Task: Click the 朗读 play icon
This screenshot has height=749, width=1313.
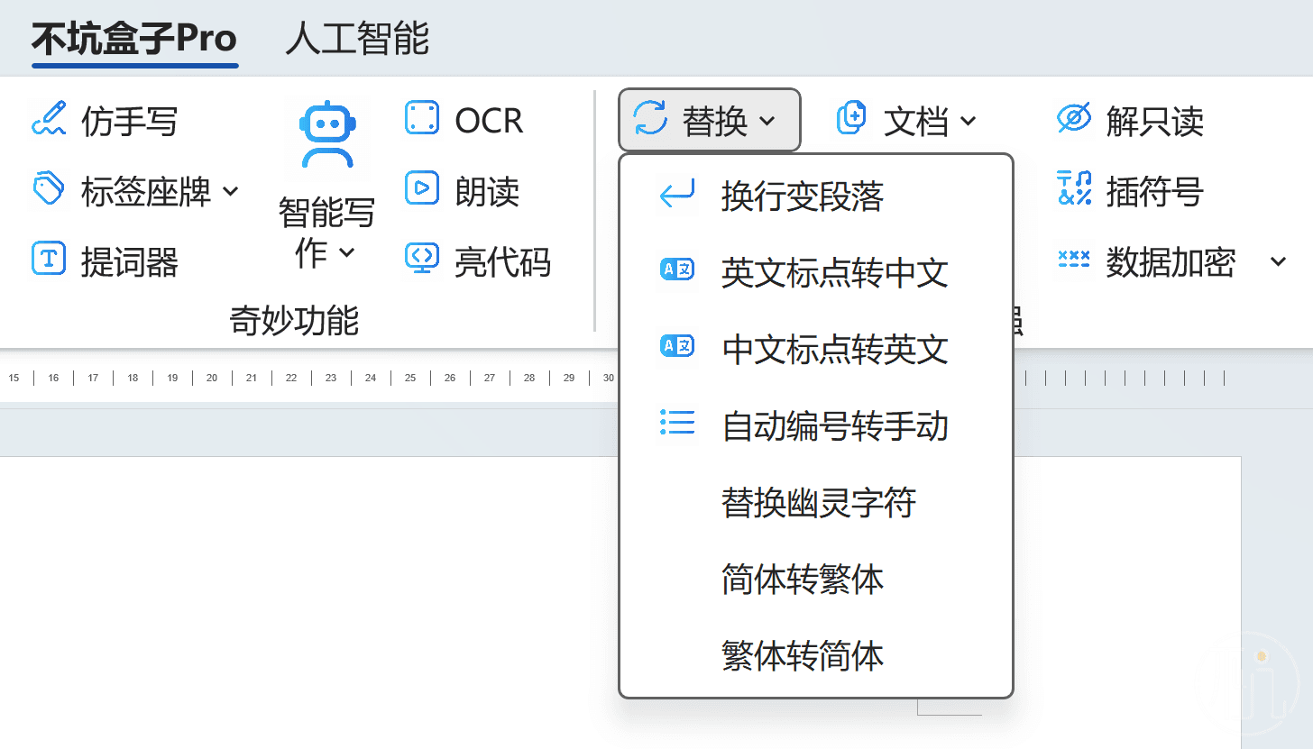Action: 422,188
